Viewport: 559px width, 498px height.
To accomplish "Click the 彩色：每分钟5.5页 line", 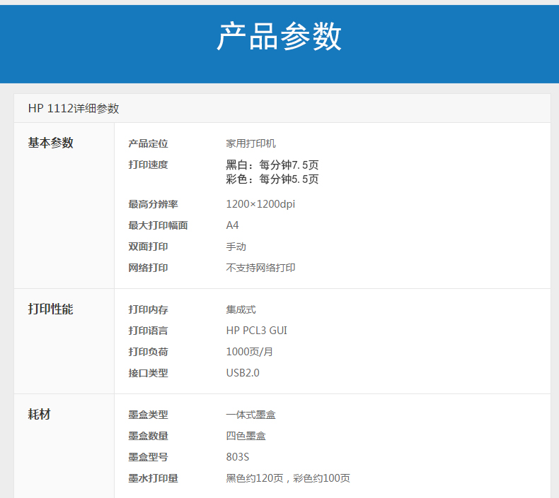I will coord(272,179).
